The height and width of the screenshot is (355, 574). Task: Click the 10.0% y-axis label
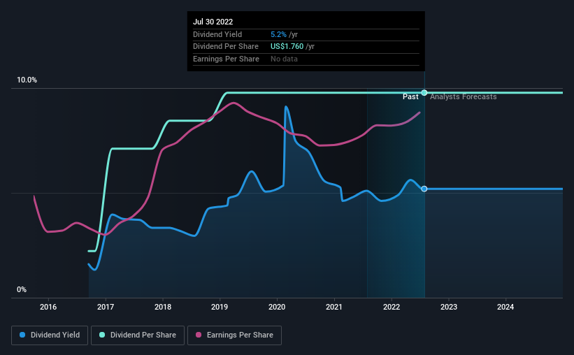point(27,80)
